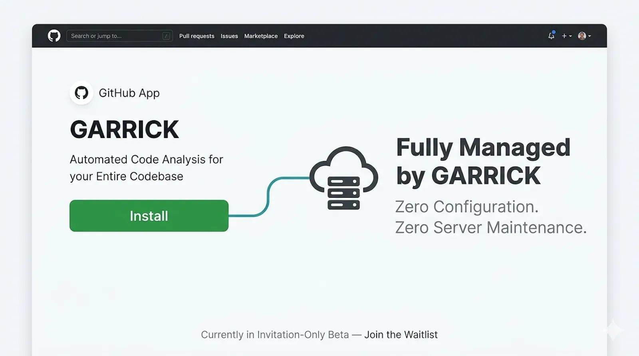Click the GARRICK app title heading

[124, 130]
